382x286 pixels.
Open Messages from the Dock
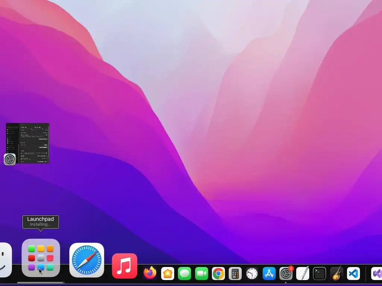pos(184,274)
